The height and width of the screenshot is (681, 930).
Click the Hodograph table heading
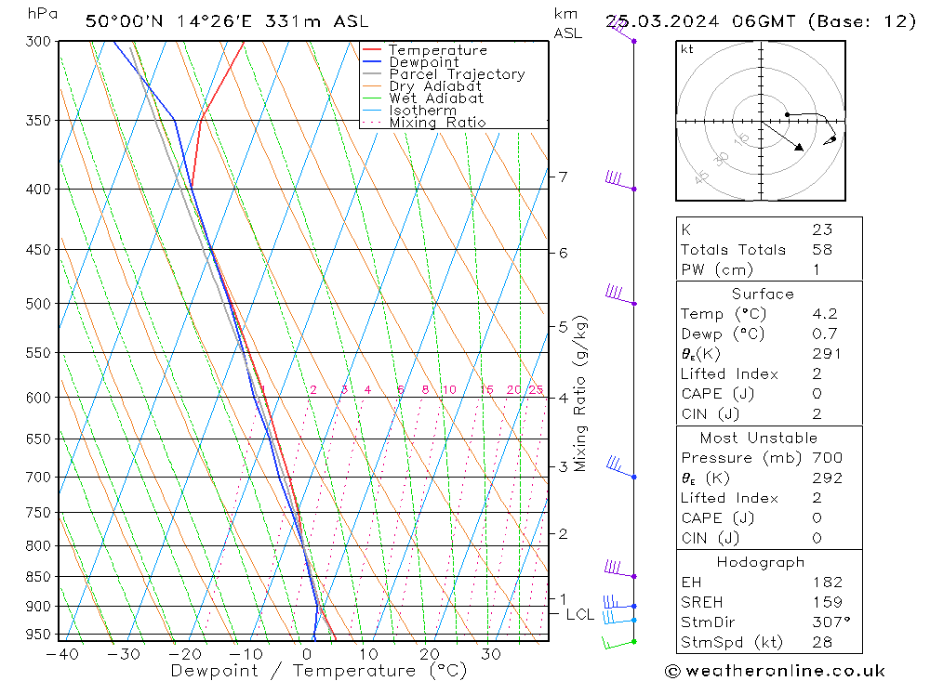tap(761, 562)
